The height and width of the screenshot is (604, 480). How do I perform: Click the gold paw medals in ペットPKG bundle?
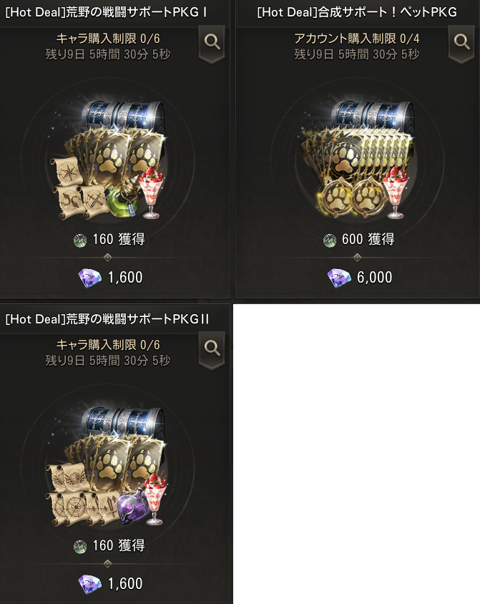click(351, 199)
